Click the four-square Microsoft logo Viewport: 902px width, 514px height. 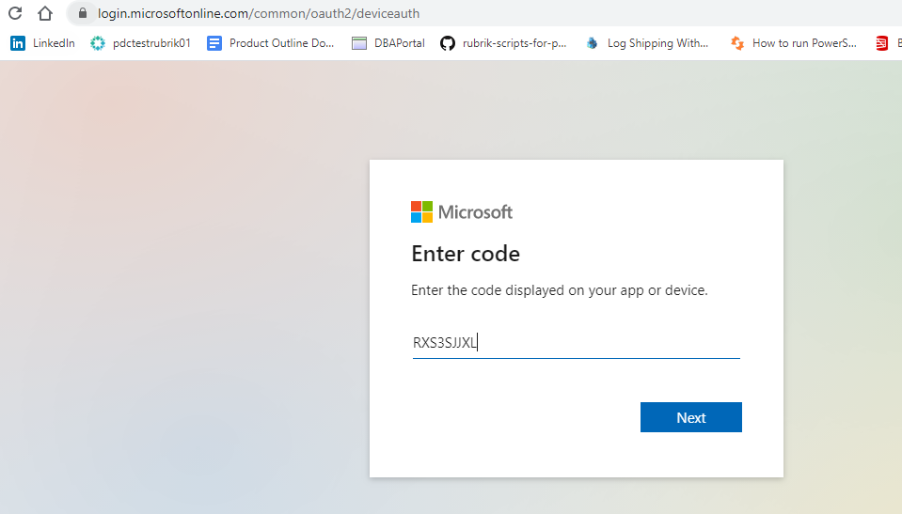tap(421, 211)
